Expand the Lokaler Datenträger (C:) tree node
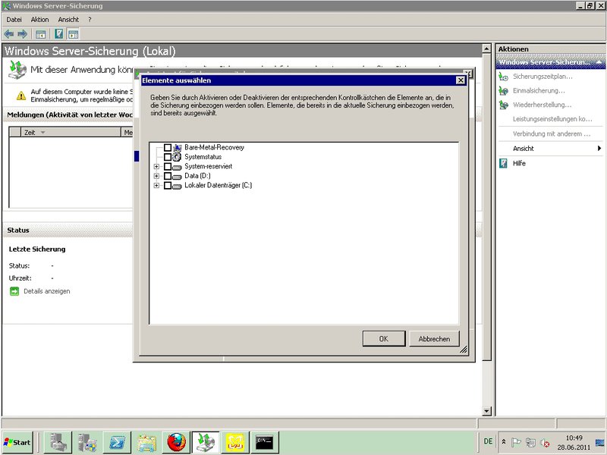This screenshot has width=607, height=455. [156, 185]
